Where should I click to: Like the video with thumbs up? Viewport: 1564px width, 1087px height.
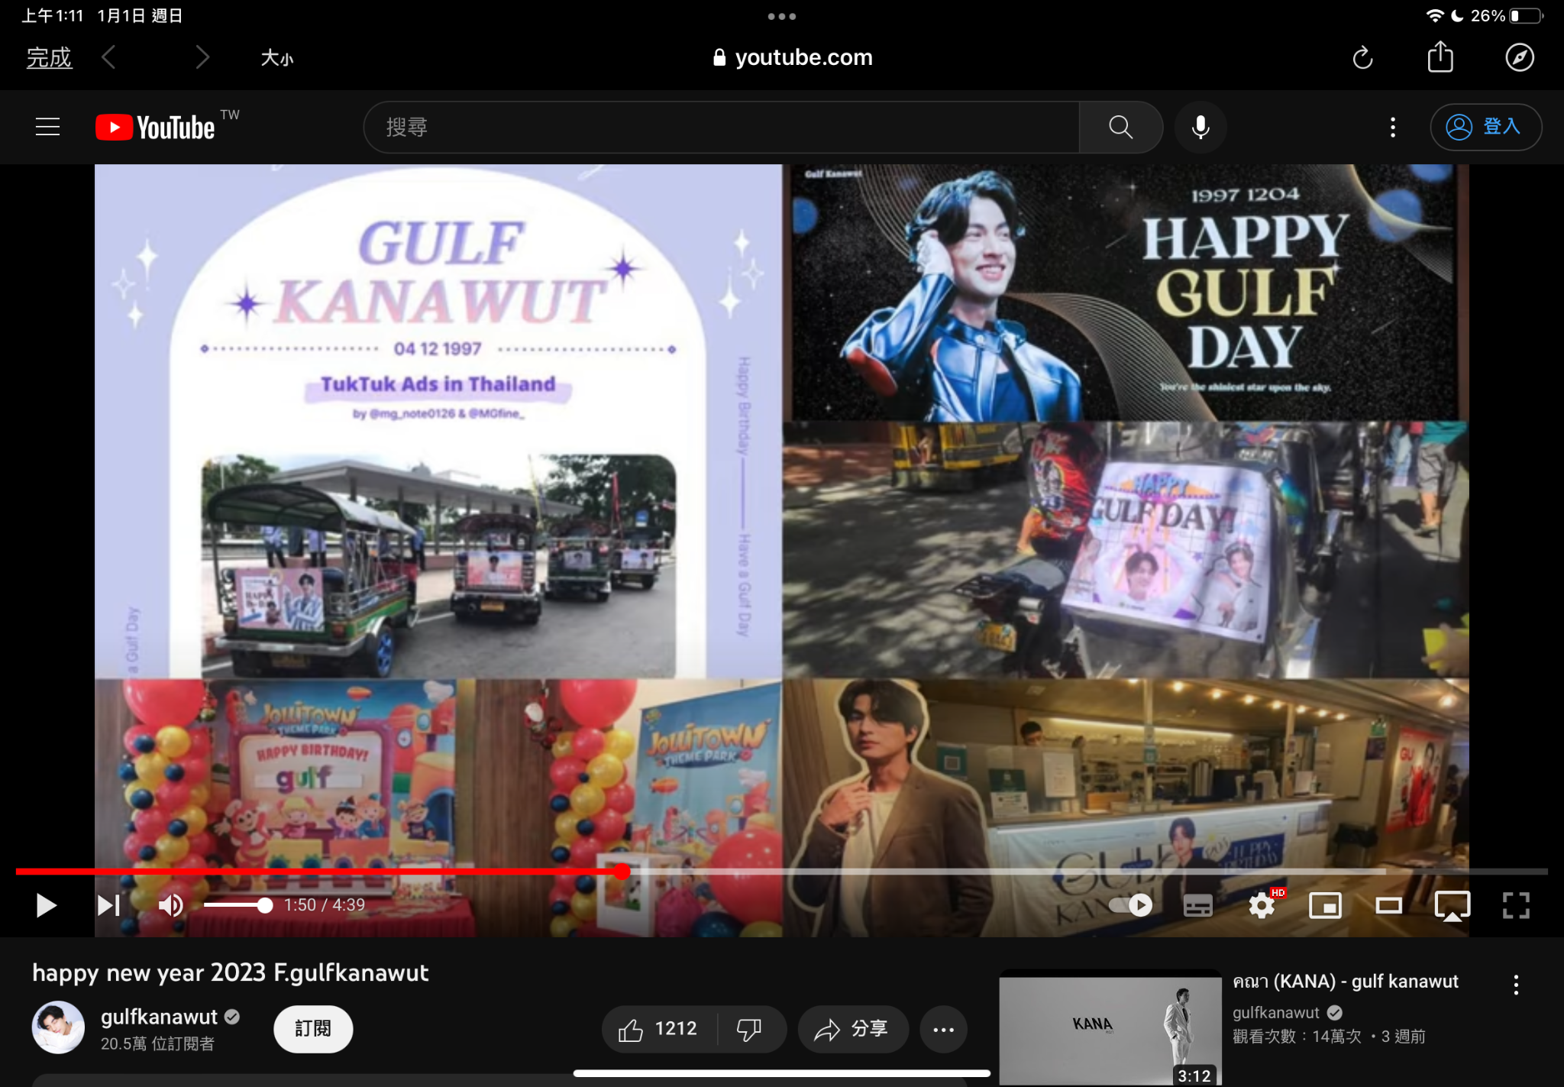point(659,1029)
